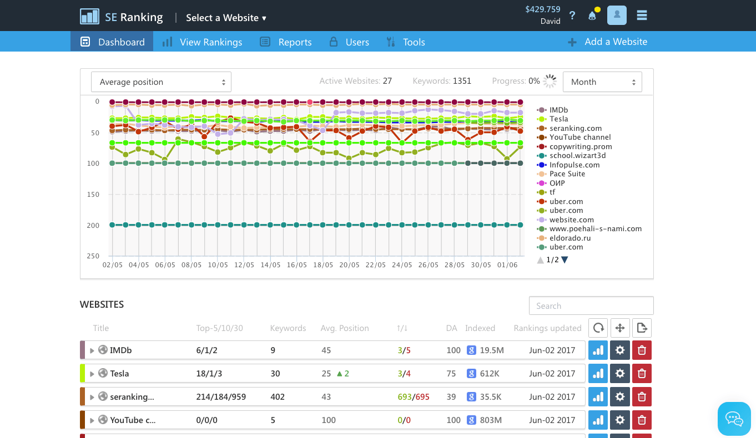The image size is (756, 438).
Task: Open the Users tab
Action: [349, 42]
